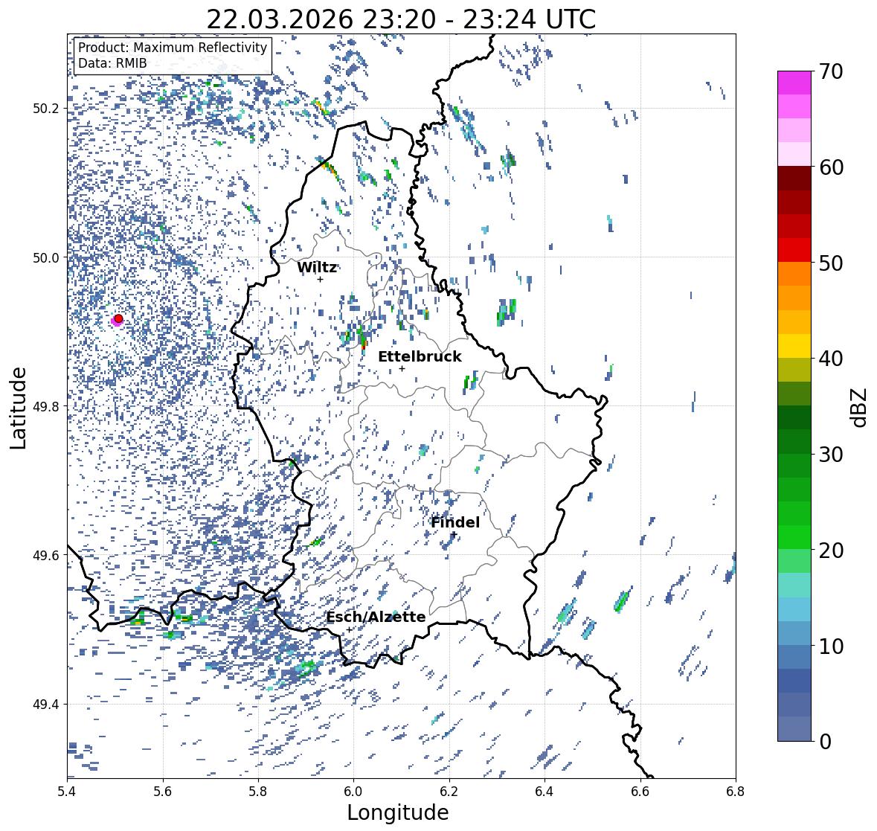Click the magenta top colorbar swatch
The image size is (877, 831).
[x=794, y=83]
